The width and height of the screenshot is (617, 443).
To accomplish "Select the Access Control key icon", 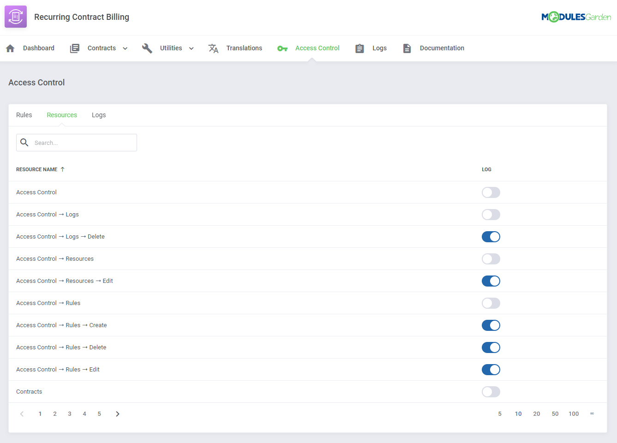I will [282, 48].
